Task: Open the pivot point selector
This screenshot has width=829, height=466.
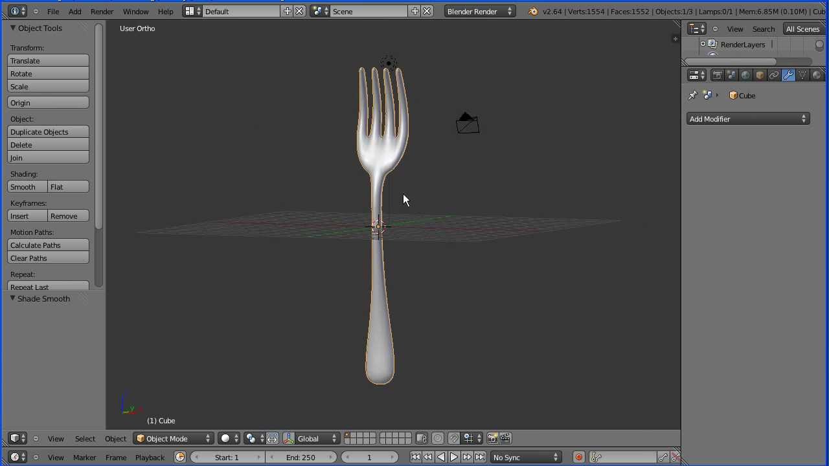Action: (255, 439)
